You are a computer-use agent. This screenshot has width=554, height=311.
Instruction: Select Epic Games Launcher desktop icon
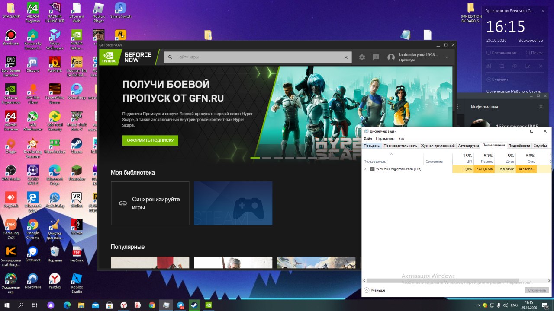11,67
